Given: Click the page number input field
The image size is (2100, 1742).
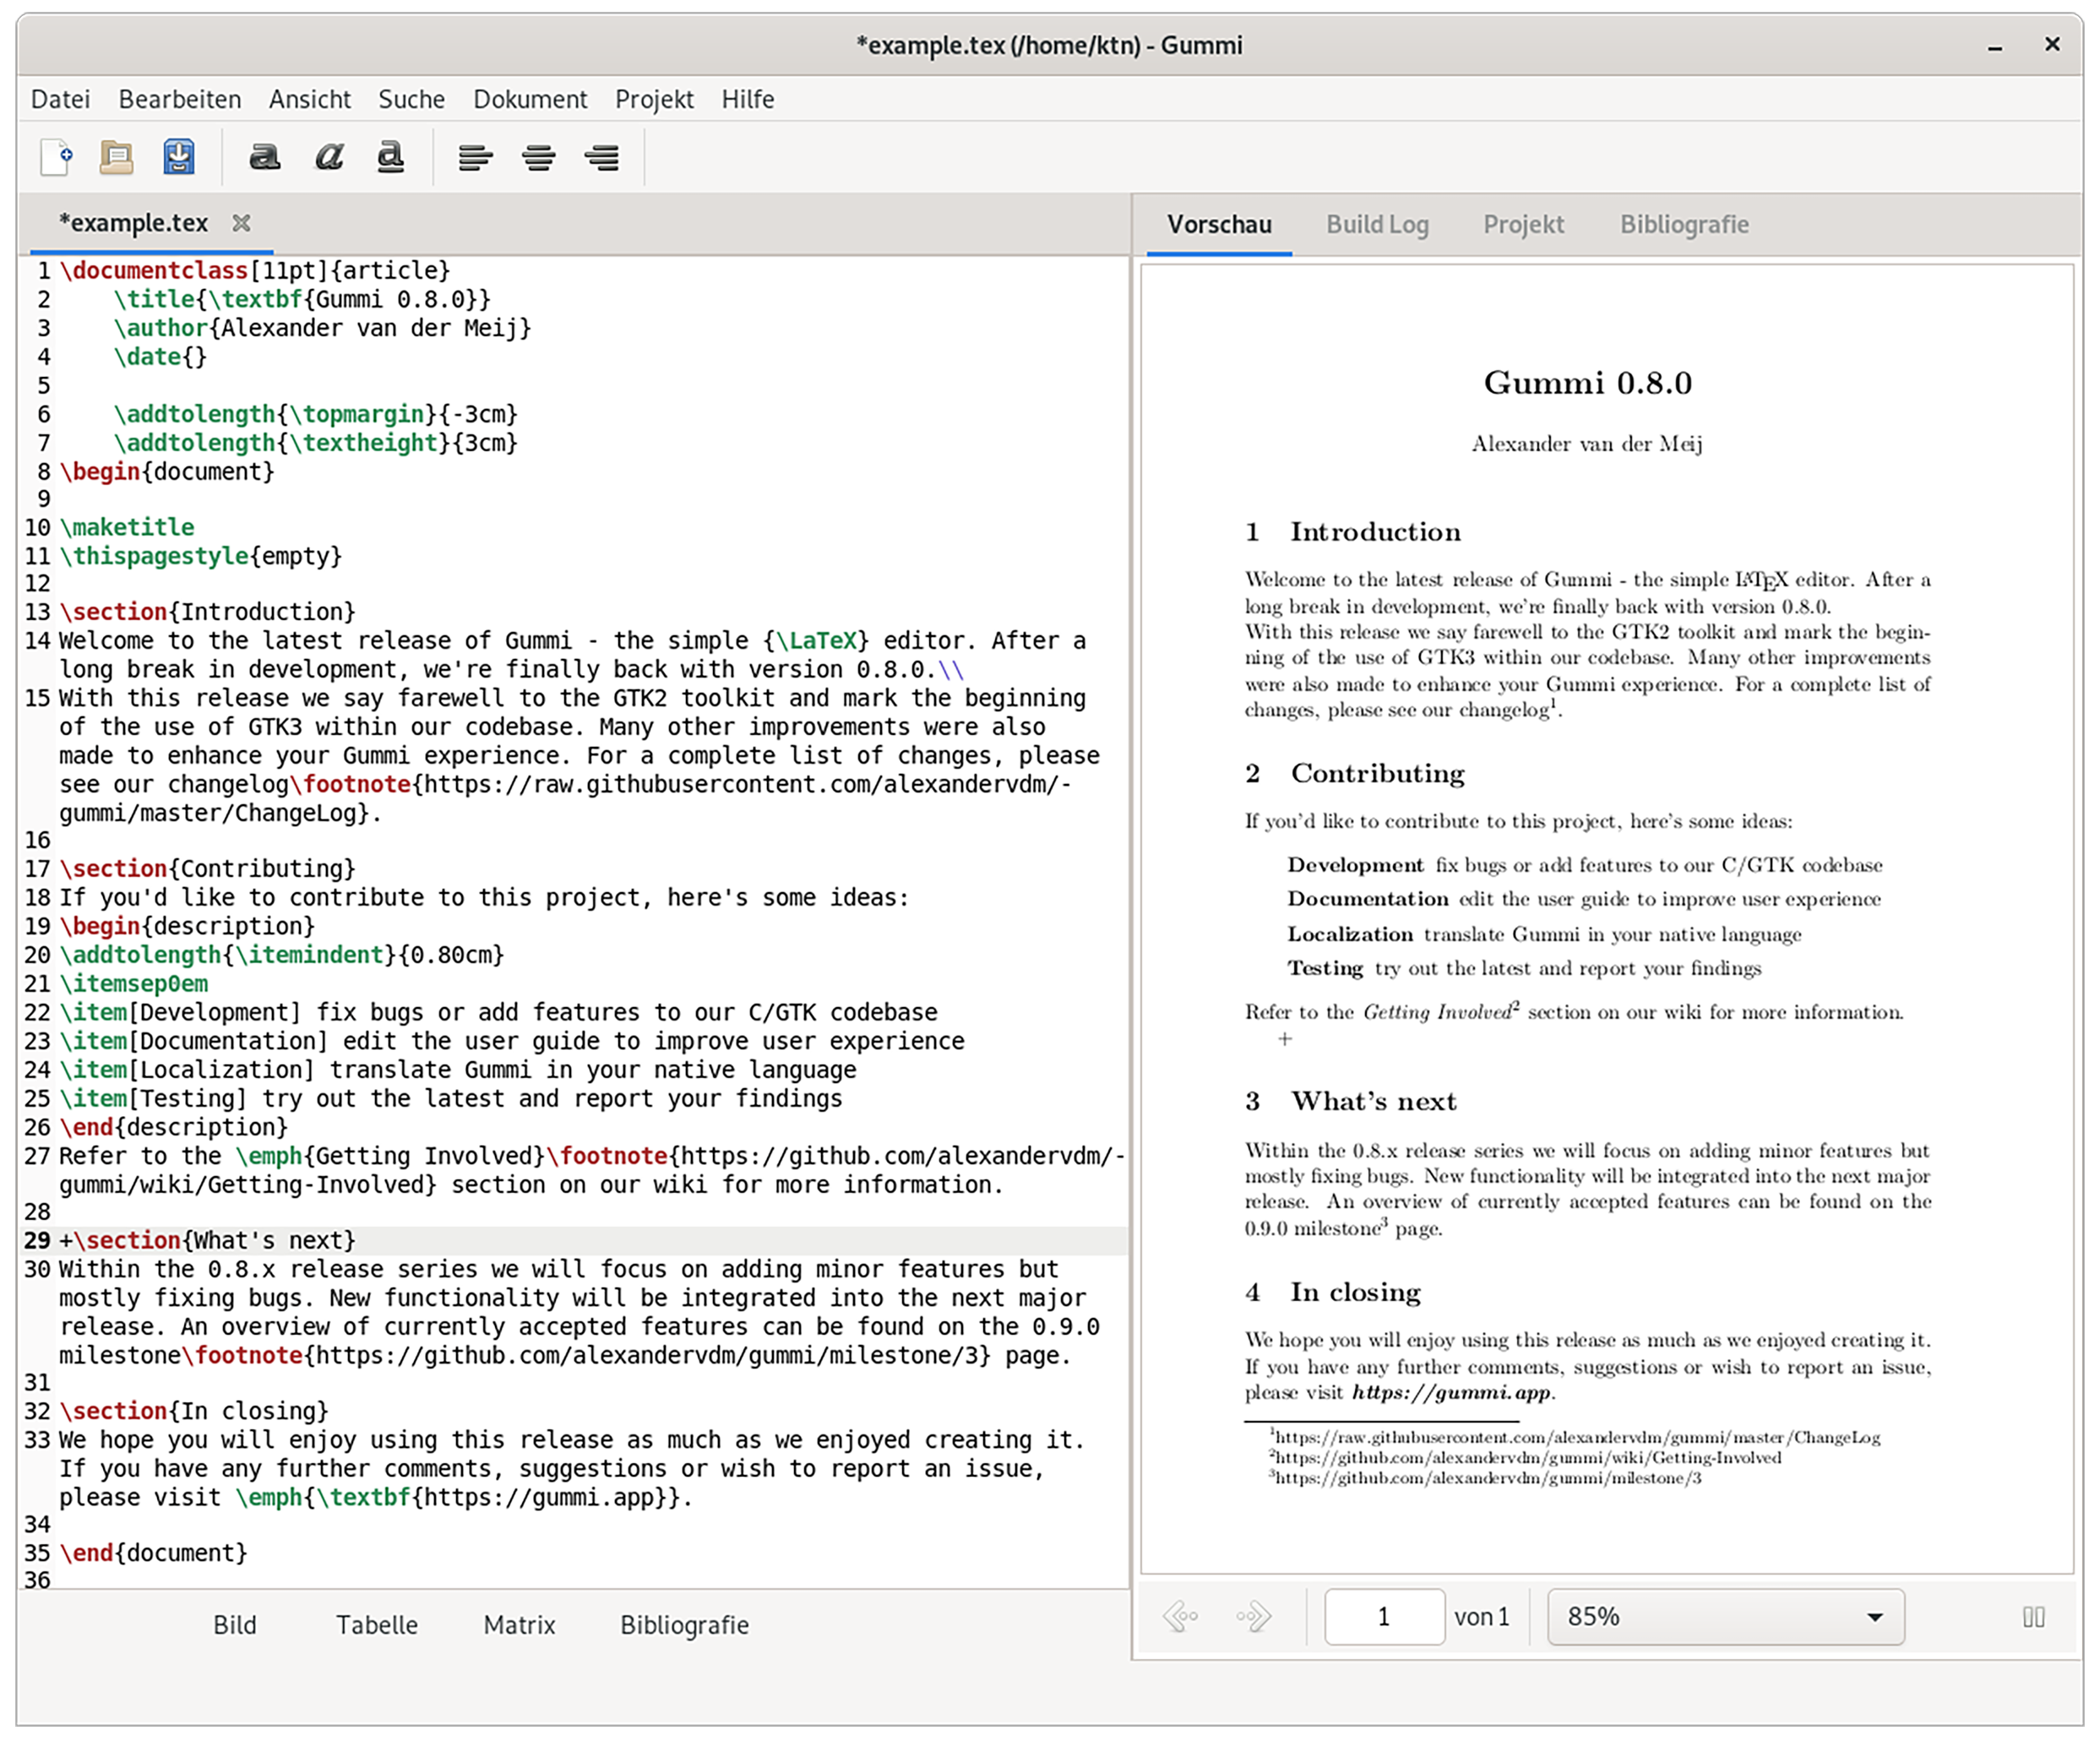Looking at the screenshot, I should click(x=1384, y=1617).
